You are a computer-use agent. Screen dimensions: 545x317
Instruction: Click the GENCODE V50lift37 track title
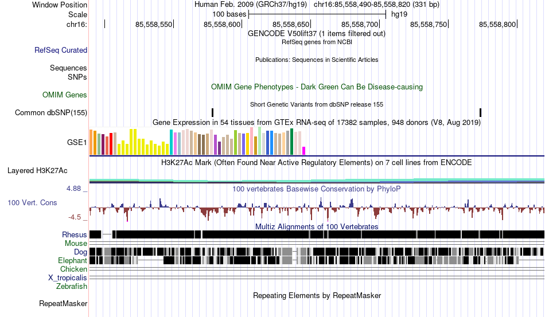click(317, 34)
